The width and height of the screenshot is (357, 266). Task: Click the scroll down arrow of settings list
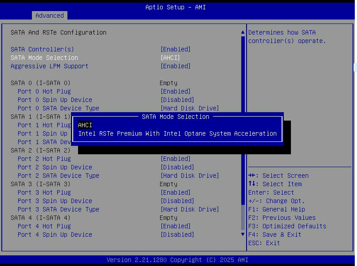coord(243,234)
